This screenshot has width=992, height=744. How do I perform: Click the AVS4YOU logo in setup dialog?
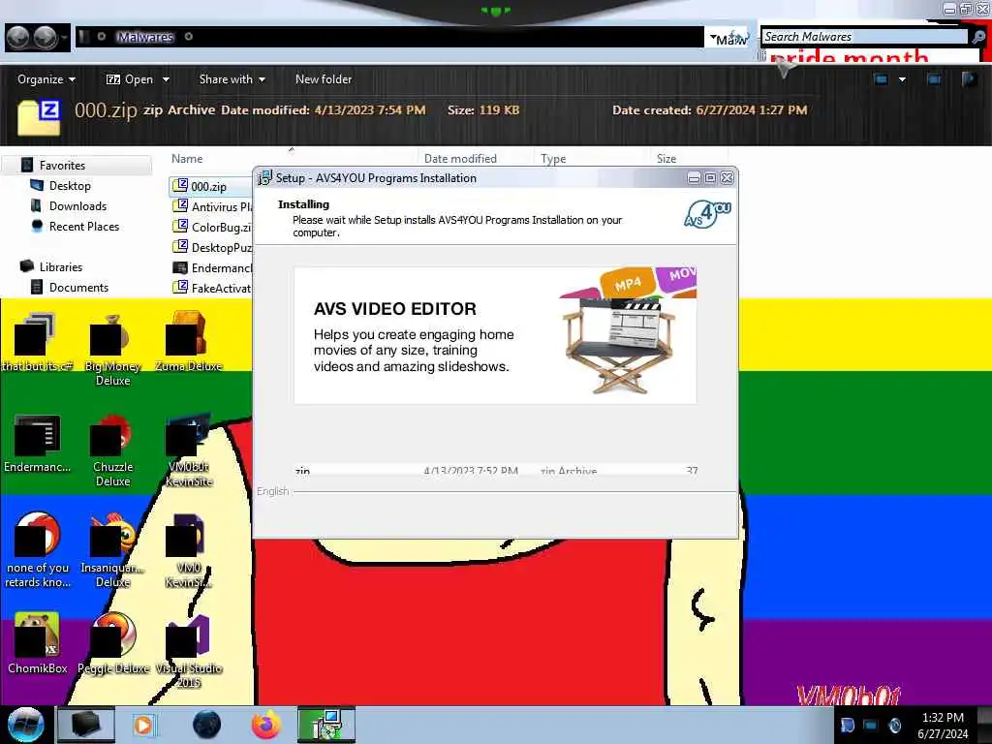tap(707, 214)
